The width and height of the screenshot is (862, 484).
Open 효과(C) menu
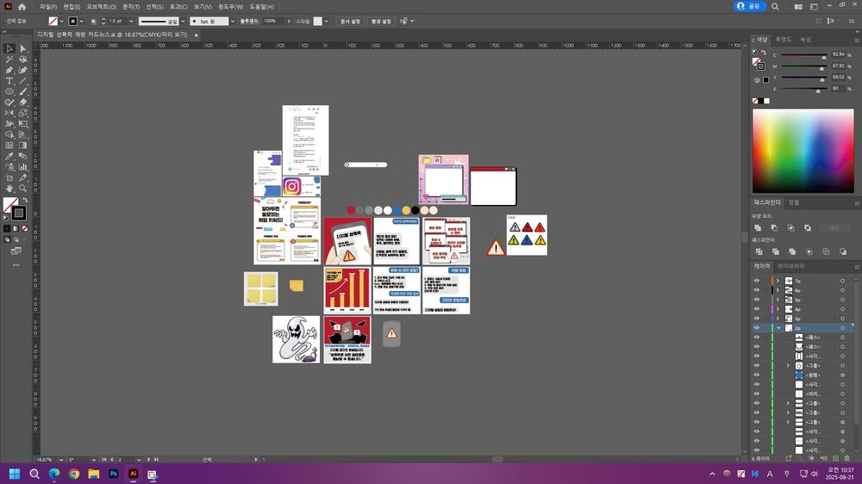pyautogui.click(x=178, y=7)
